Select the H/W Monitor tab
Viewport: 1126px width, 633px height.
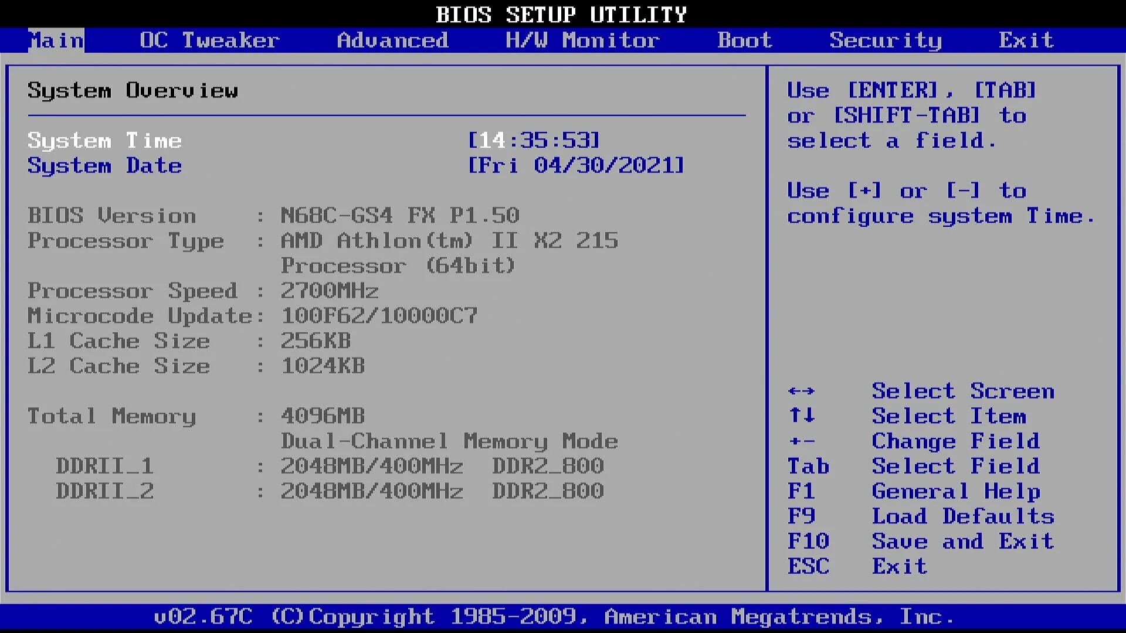click(x=582, y=40)
